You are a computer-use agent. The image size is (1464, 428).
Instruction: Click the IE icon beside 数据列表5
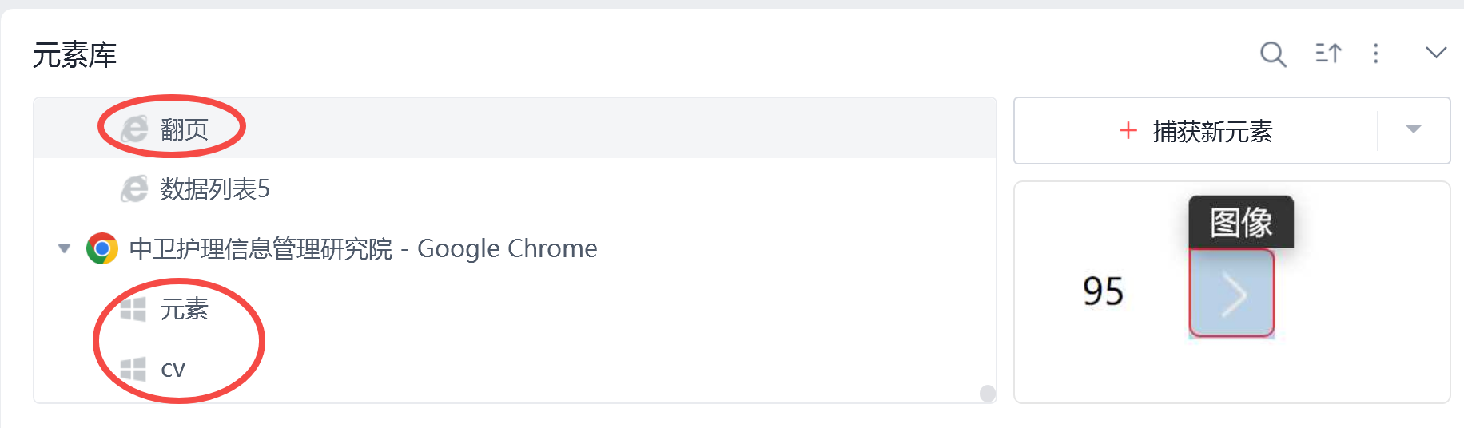[134, 189]
